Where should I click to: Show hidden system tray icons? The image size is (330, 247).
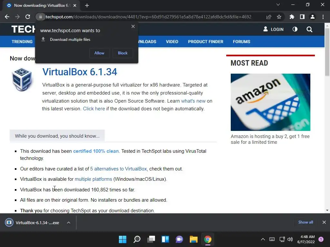(263, 239)
